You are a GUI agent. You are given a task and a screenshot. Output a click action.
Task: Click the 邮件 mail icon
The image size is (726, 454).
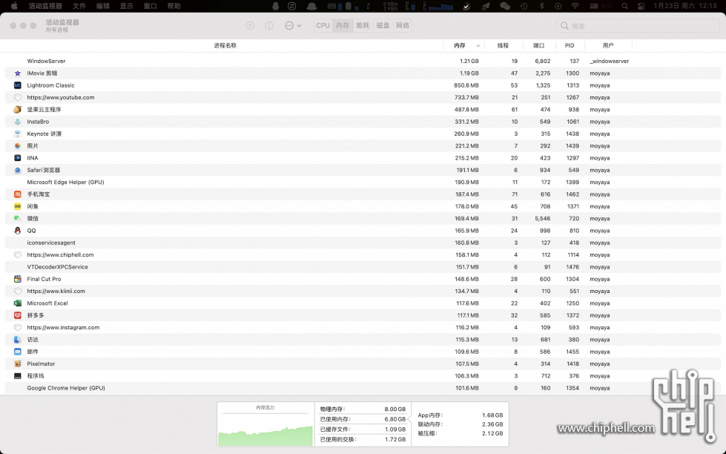(x=18, y=352)
